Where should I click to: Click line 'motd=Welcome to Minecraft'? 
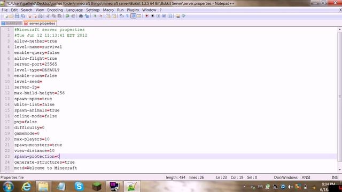click(x=45, y=168)
